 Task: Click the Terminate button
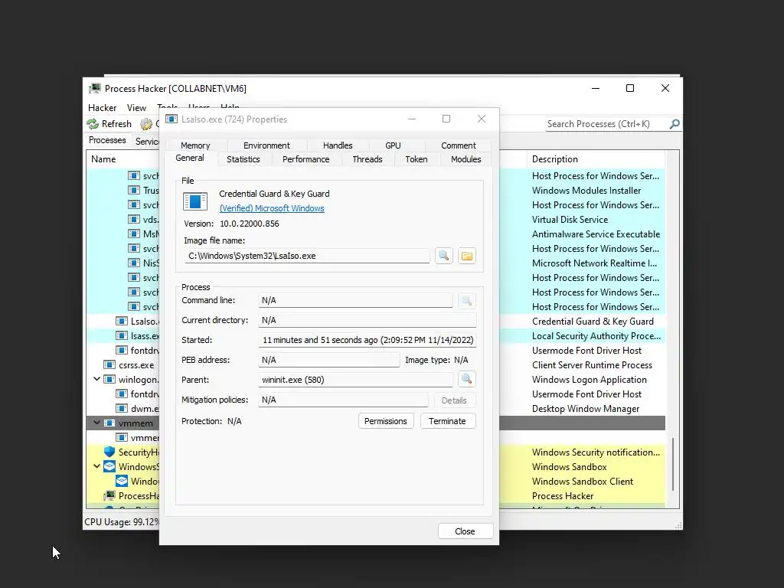pos(447,421)
